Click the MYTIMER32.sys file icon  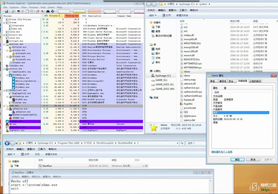[182, 64]
